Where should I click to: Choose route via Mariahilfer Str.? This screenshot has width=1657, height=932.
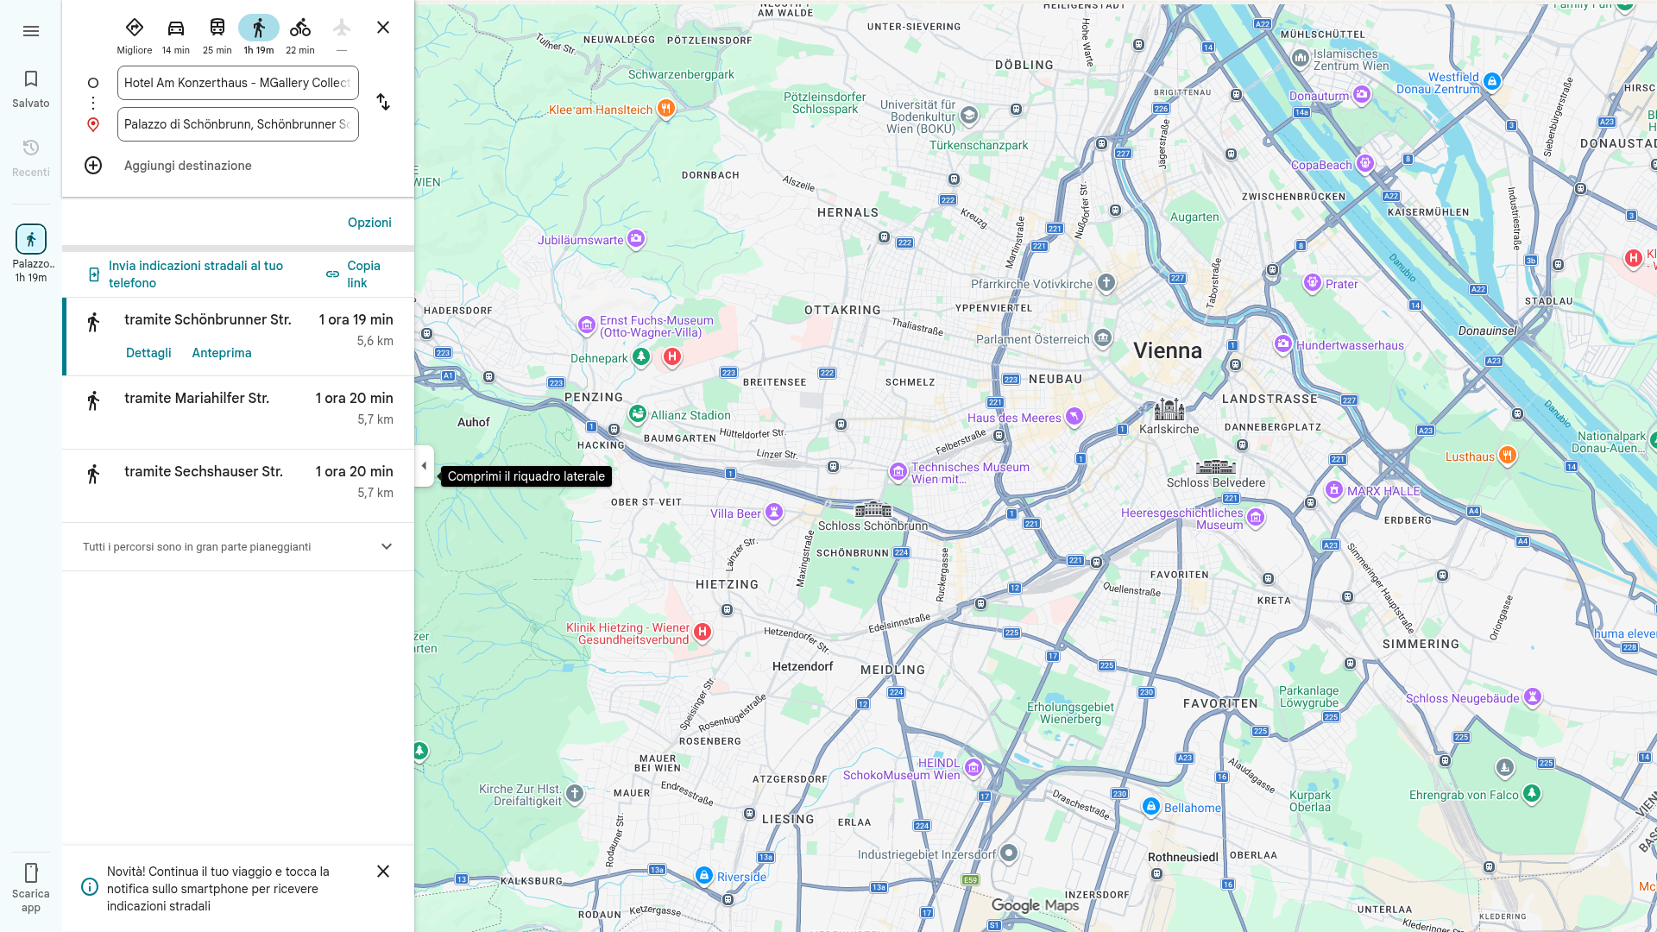click(238, 412)
